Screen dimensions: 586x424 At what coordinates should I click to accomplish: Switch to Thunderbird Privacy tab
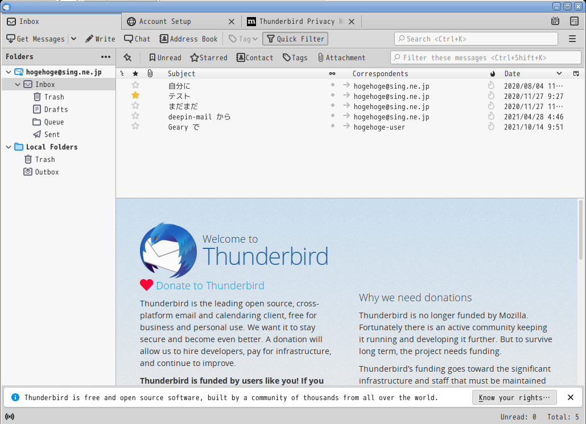point(302,22)
